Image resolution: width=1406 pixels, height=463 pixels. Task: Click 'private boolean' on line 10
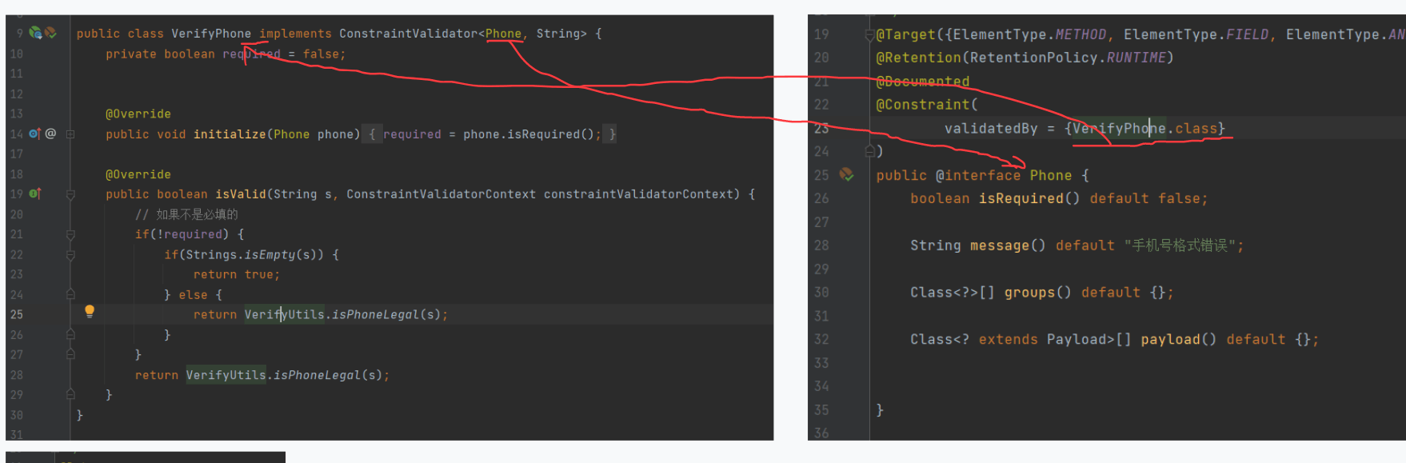[x=160, y=54]
